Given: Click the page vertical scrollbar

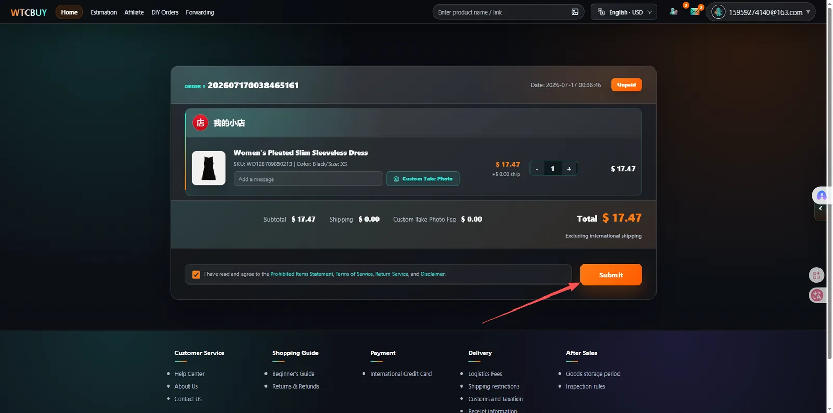Looking at the screenshot, I should (829, 182).
